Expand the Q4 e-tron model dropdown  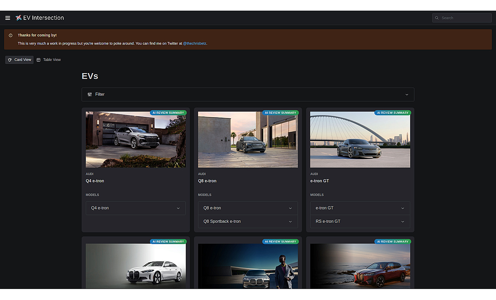(x=136, y=208)
